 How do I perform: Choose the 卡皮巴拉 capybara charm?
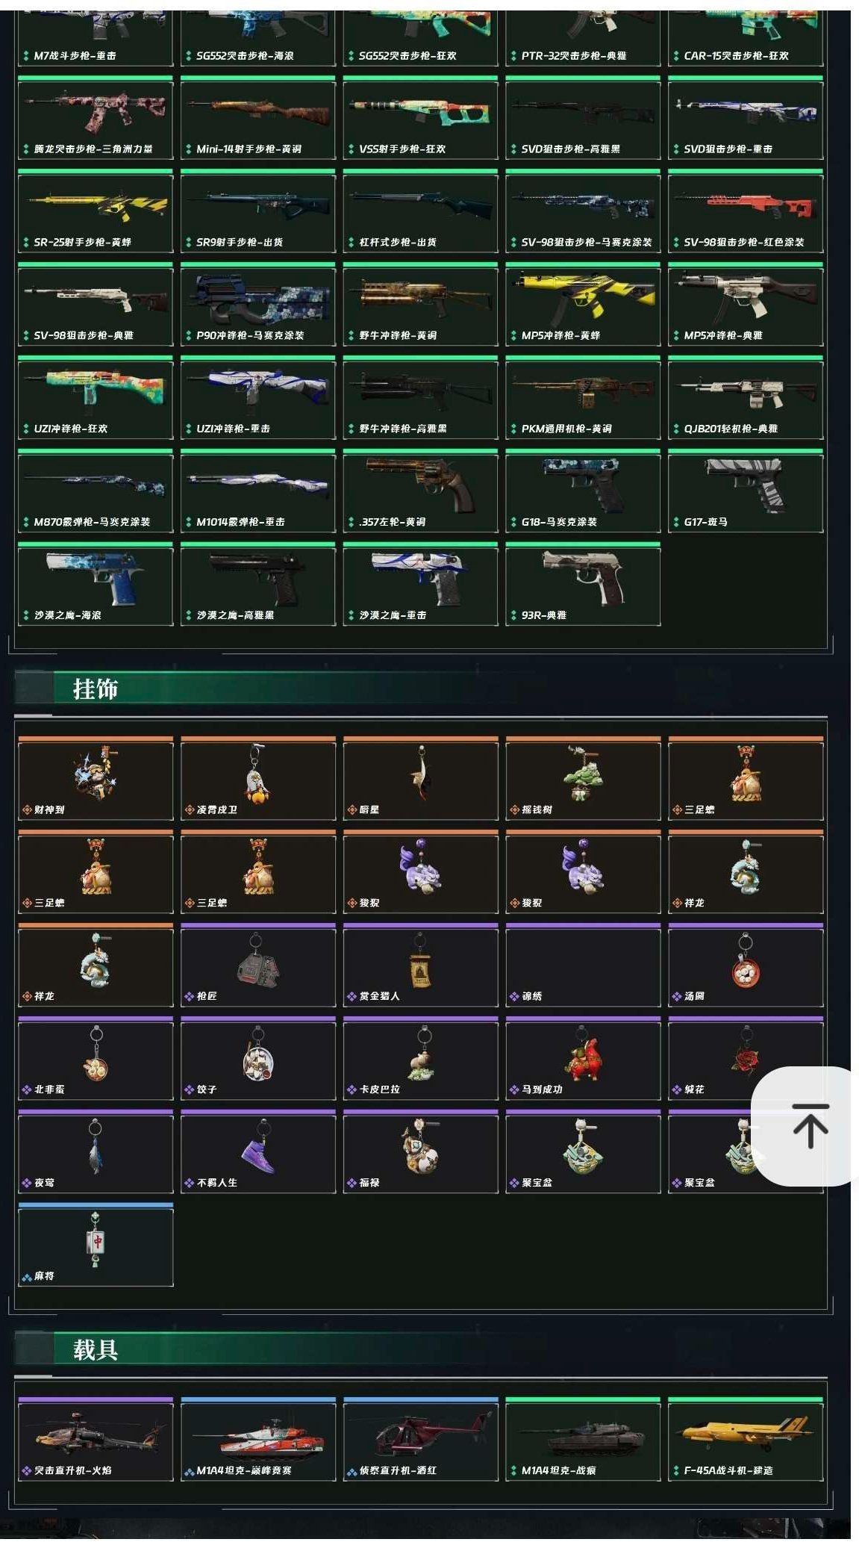tap(420, 1058)
